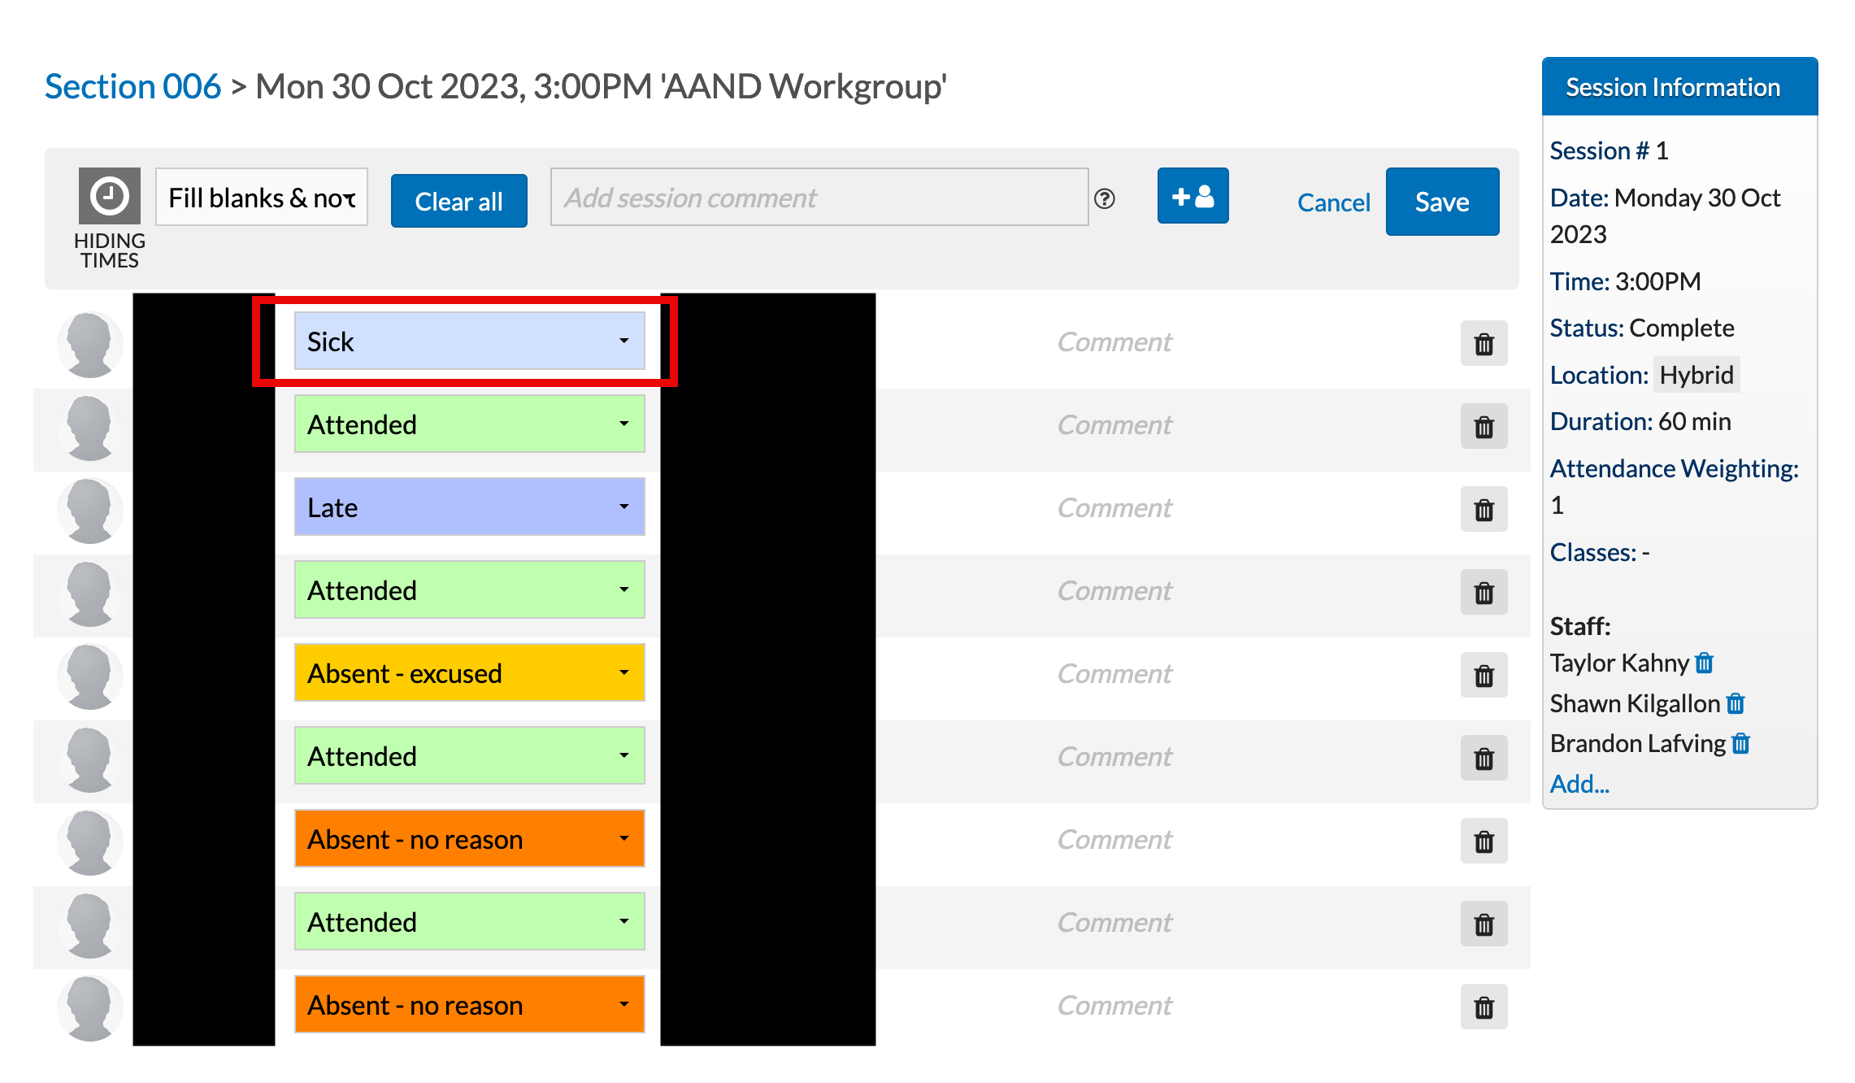Screen dimensions: 1855x1083
Task: Delete the last Absent - no reason row
Action: coord(1484,1007)
